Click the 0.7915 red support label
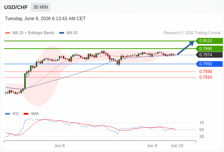This screenshot has height=152, width=224. (205, 78)
